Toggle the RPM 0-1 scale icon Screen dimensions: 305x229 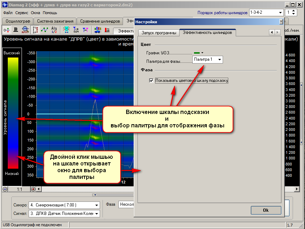pos(35,30)
